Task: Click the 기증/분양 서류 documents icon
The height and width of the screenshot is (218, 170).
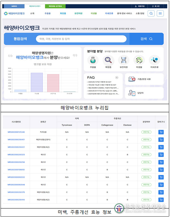Action: (131, 79)
